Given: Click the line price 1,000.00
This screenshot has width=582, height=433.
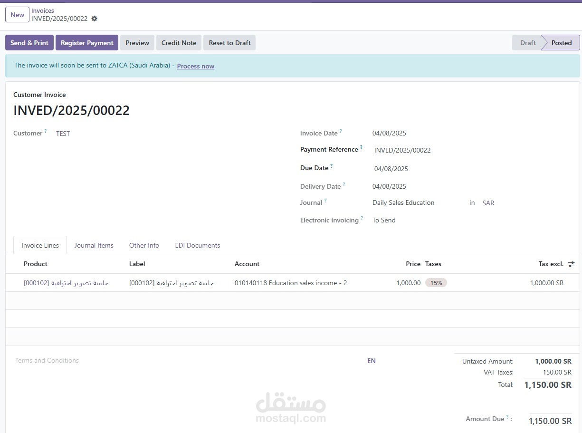Looking at the screenshot, I should coord(409,283).
